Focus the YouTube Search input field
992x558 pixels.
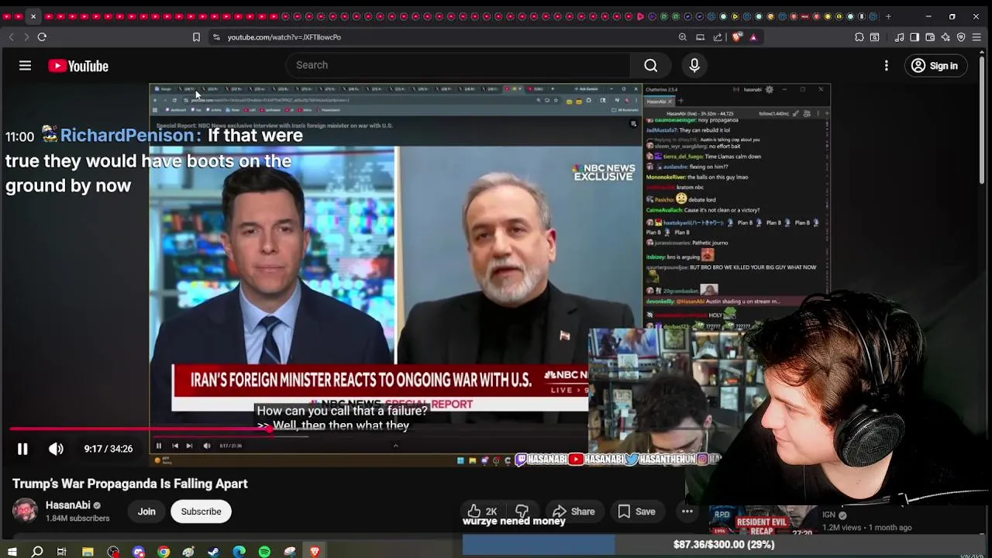[x=457, y=66]
